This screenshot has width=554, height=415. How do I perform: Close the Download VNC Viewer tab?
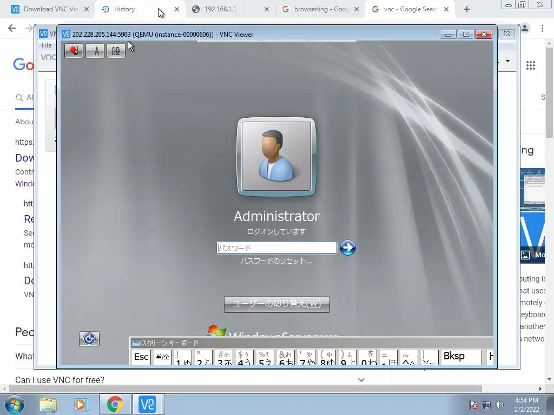point(86,10)
